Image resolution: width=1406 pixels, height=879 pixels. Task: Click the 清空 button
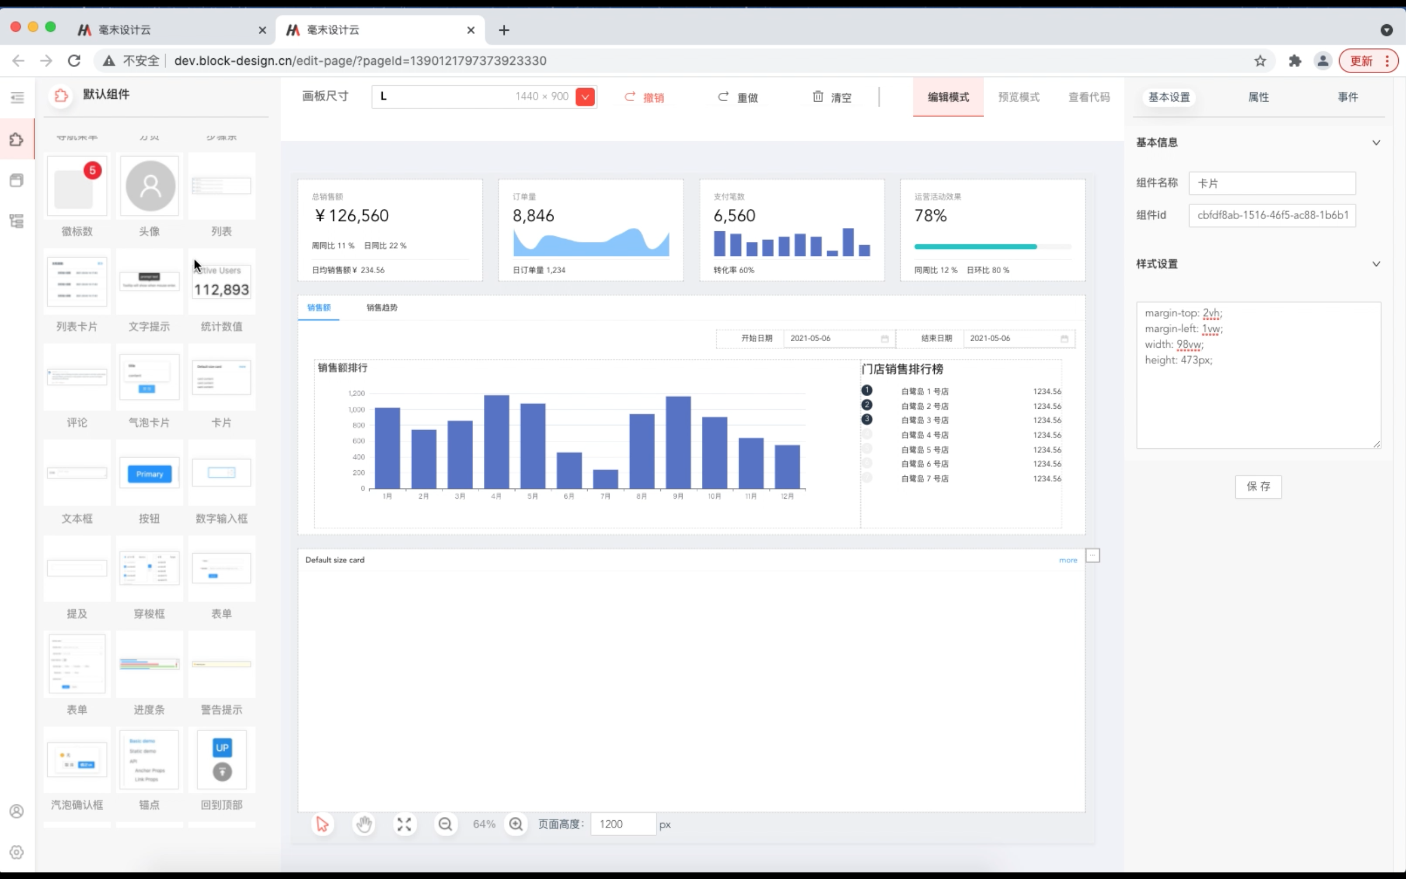click(x=832, y=97)
